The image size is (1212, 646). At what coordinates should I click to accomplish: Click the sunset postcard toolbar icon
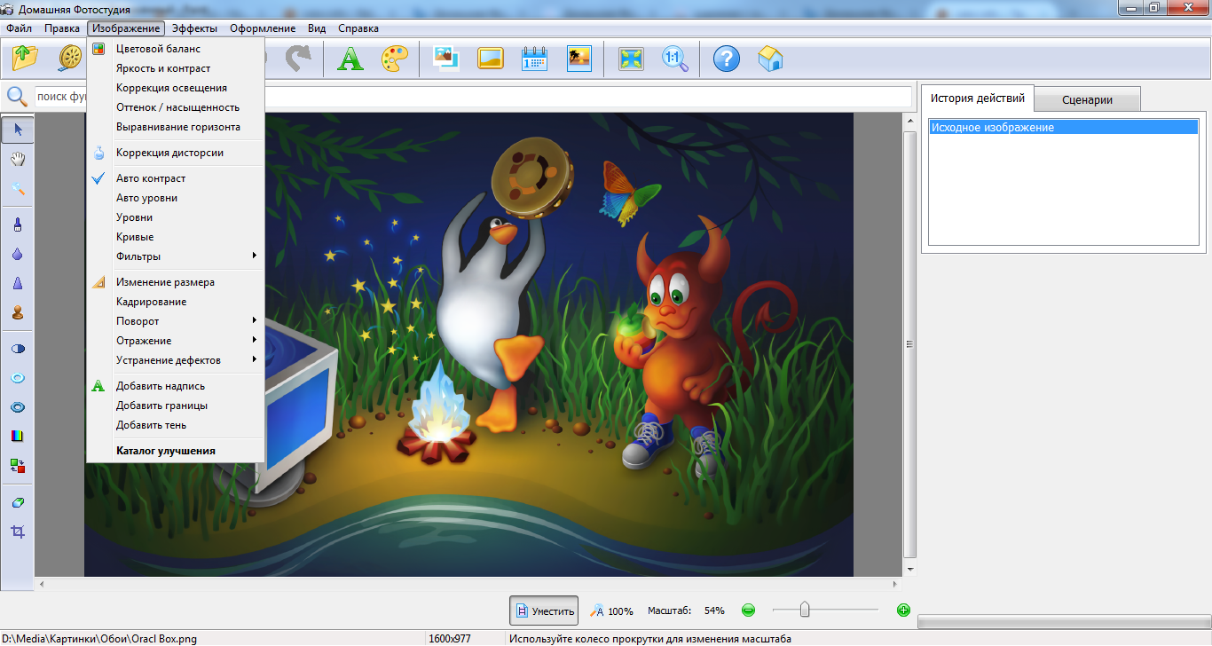578,59
